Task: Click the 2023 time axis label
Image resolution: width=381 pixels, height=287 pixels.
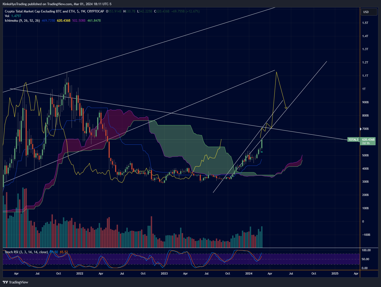Action: tap(164, 273)
